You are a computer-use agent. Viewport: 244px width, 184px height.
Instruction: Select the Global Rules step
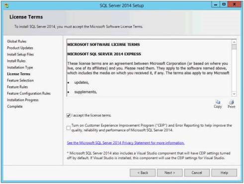click(17, 41)
